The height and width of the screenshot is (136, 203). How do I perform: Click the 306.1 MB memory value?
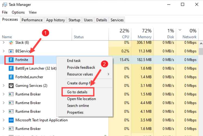144,43
